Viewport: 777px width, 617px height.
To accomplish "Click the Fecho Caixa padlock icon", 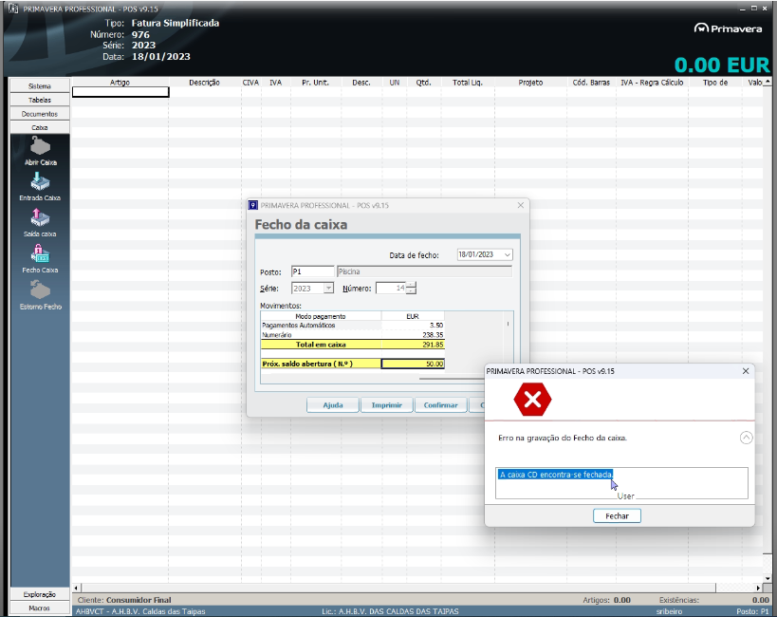I will (40, 253).
